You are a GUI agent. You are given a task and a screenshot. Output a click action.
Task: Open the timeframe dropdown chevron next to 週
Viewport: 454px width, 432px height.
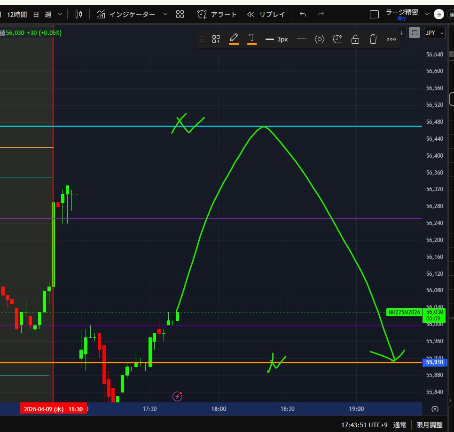60,14
